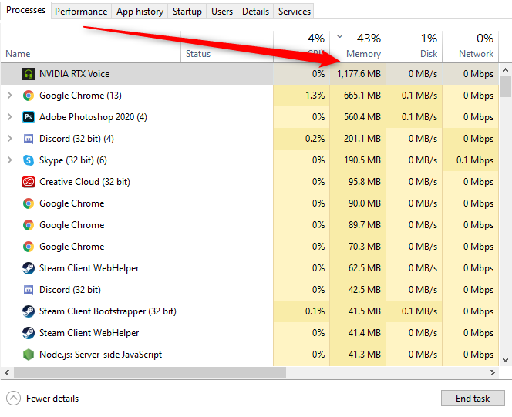The image size is (512, 417).
Task: Open the Services tab
Action: click(295, 12)
